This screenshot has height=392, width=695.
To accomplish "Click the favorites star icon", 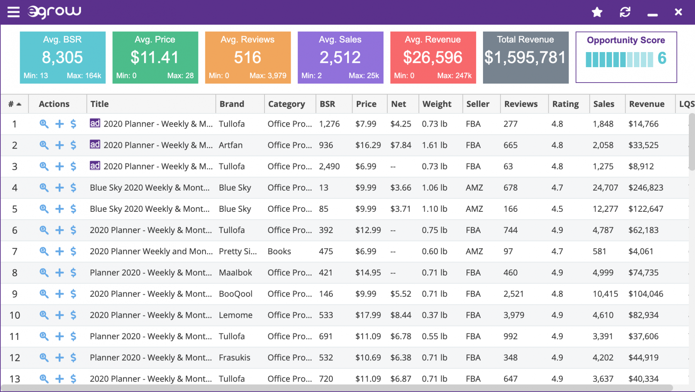I will pos(597,12).
